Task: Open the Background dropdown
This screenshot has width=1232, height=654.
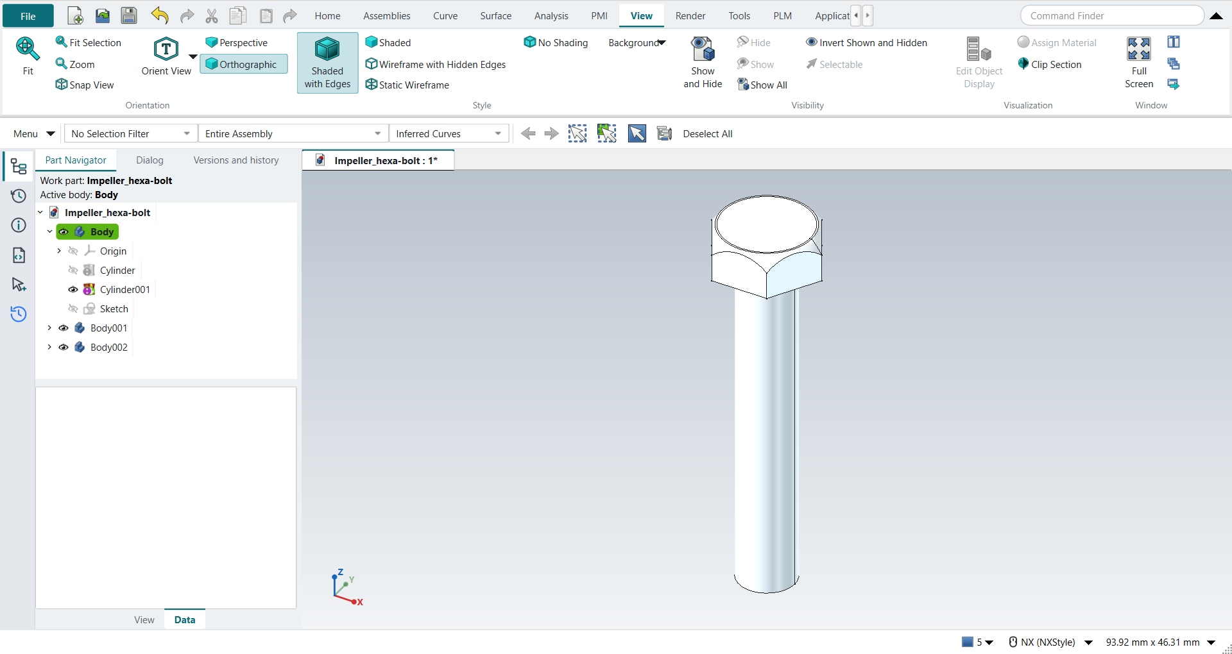Action: [637, 42]
